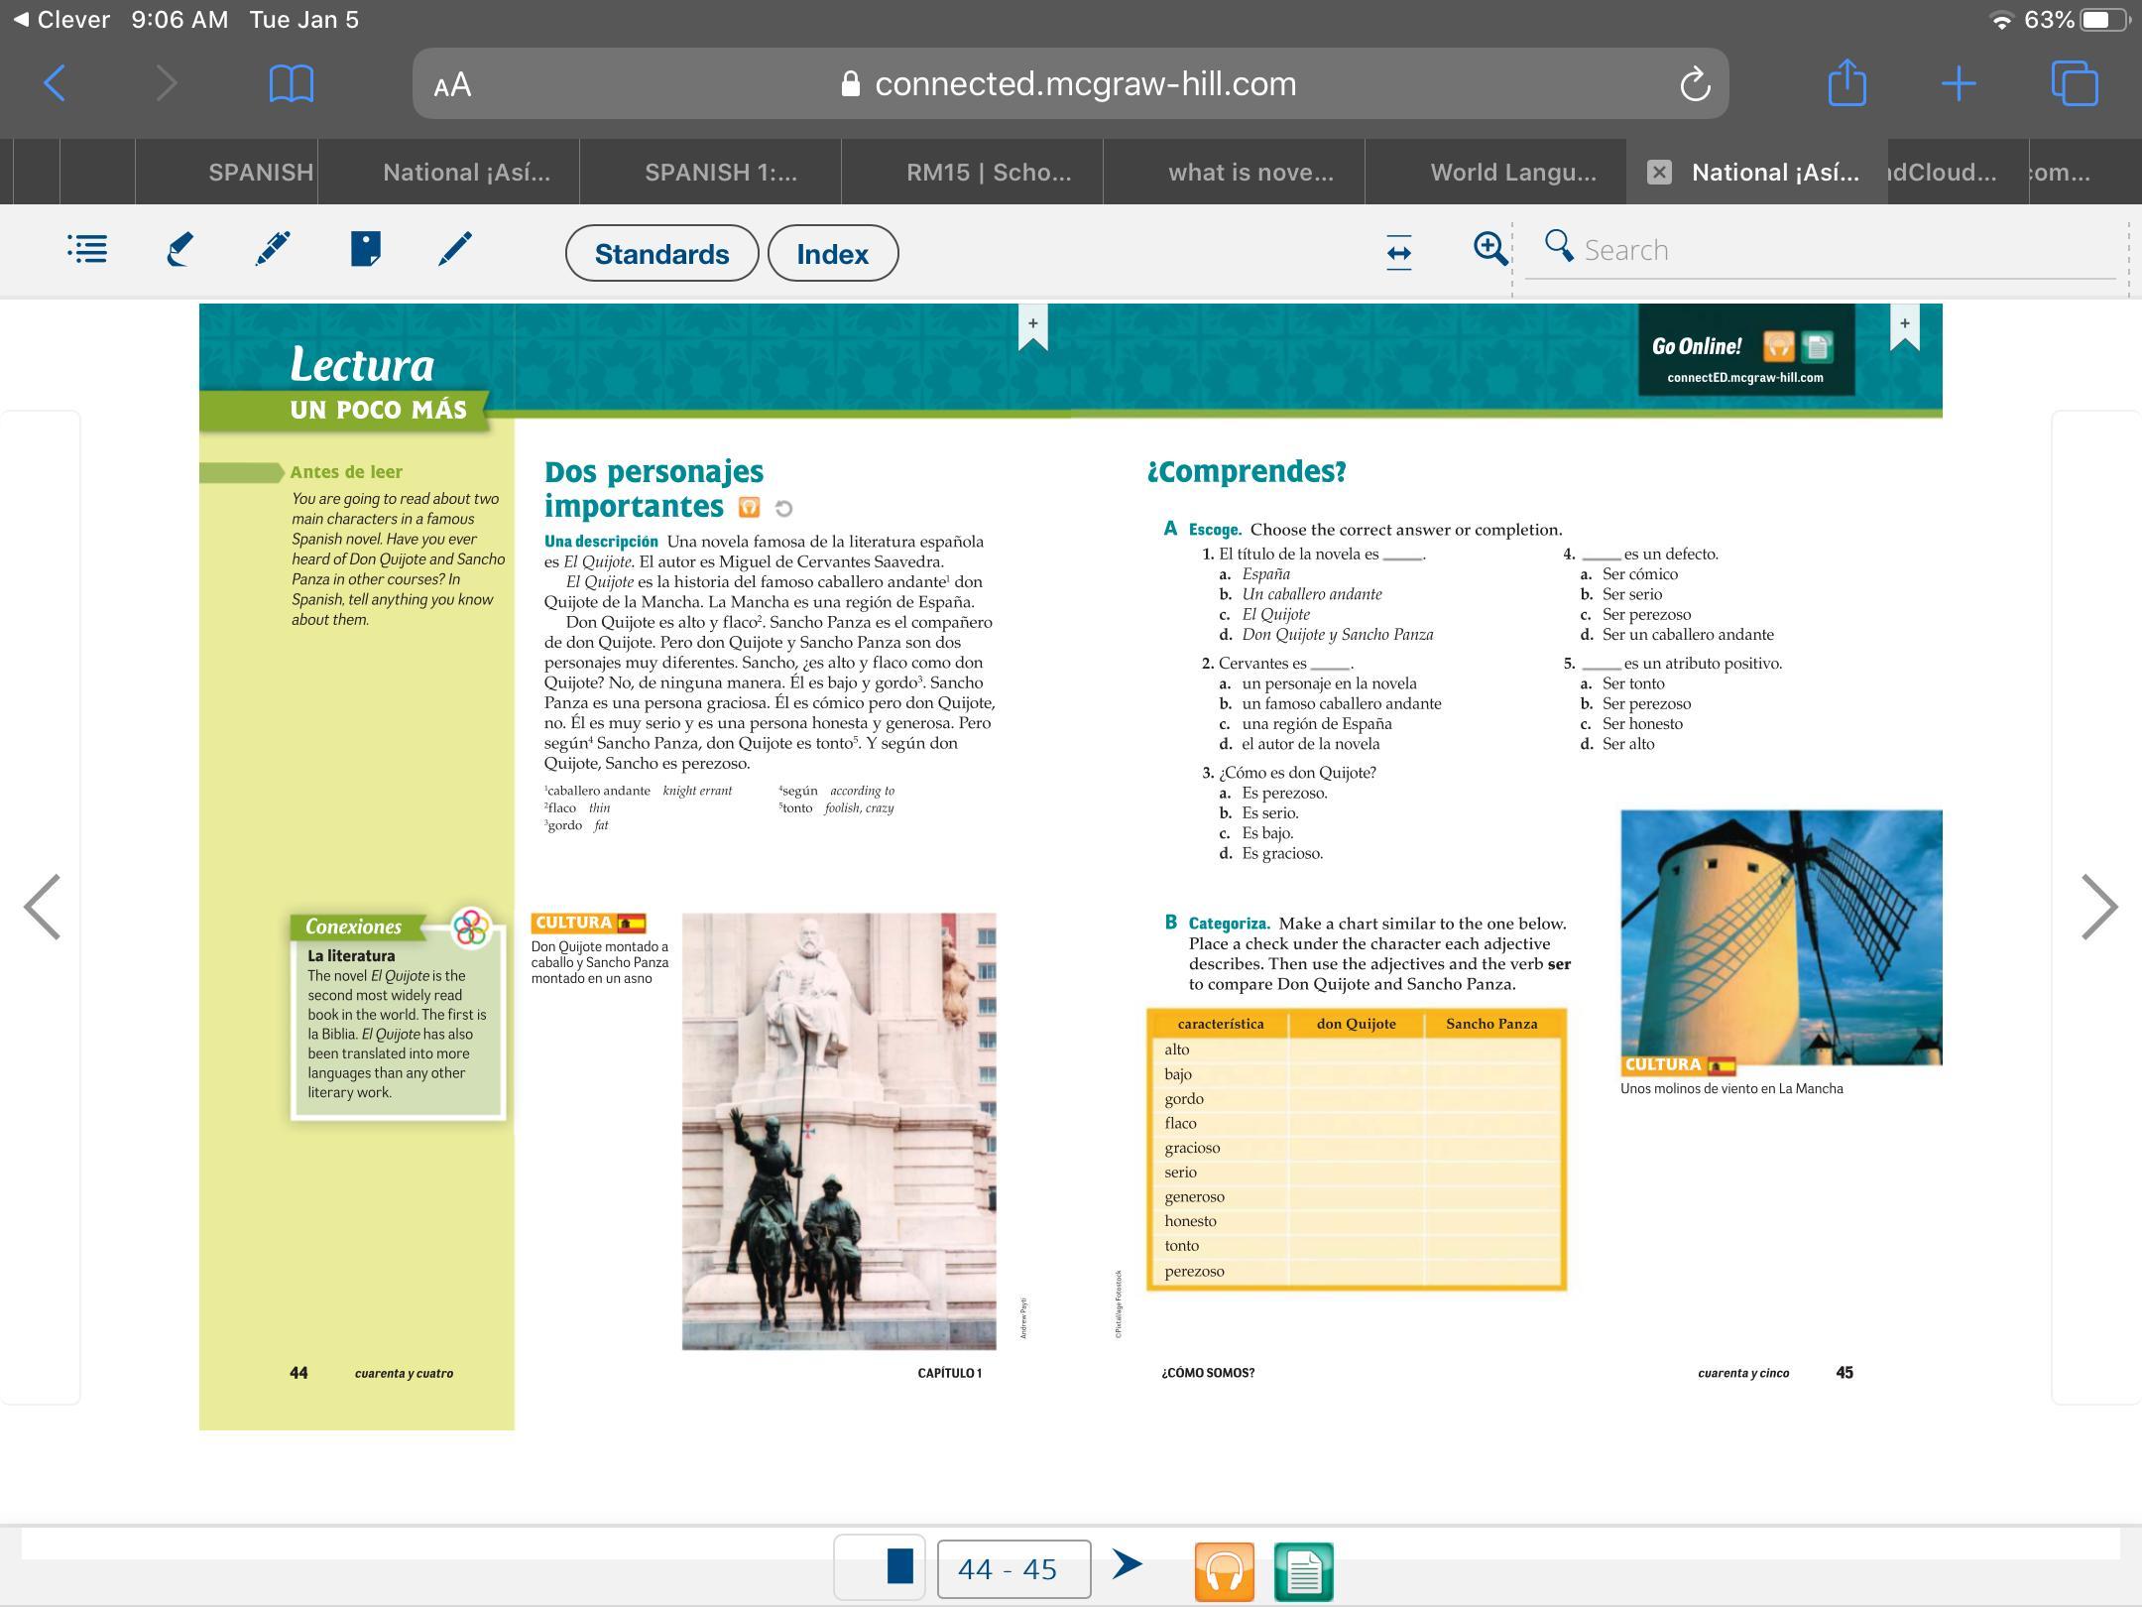Switch to the SPANISH 1 tab
The image size is (2142, 1607).
(720, 173)
